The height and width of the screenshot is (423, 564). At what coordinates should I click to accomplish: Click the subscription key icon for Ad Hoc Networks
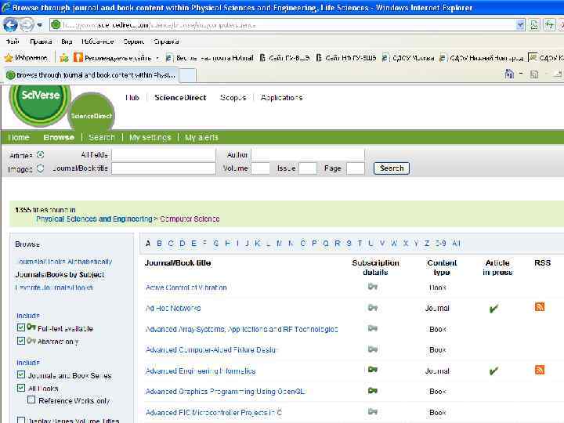[373, 308]
